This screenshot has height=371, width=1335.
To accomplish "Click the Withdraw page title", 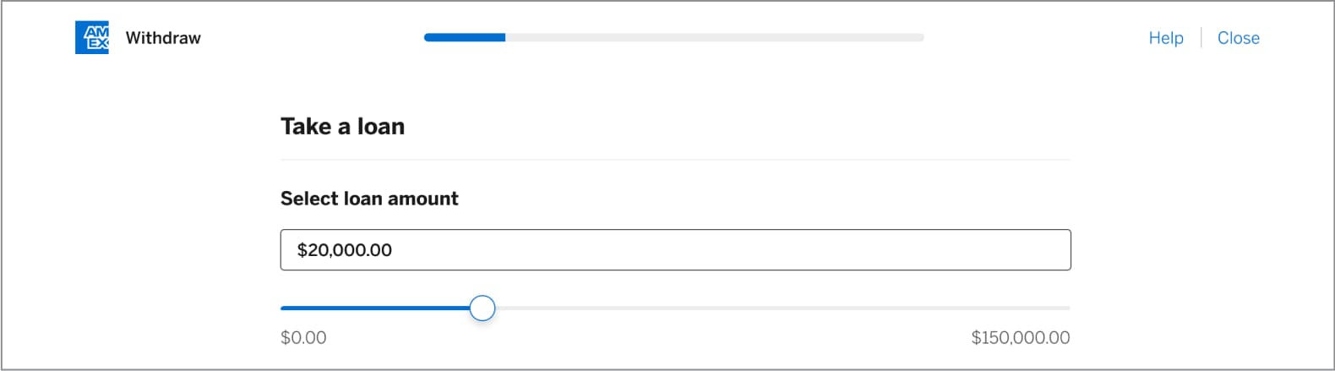I will (x=163, y=38).
